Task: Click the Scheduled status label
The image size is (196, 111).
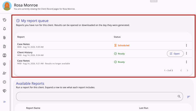Action: click(122, 46)
